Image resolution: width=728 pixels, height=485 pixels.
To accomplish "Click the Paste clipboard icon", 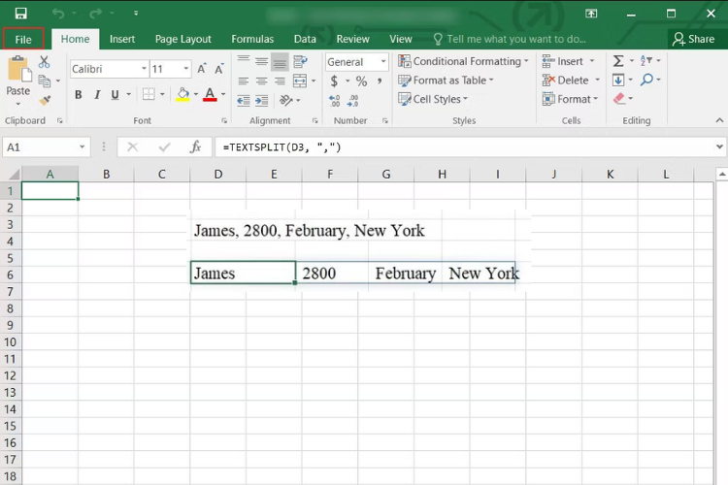I will [x=19, y=69].
